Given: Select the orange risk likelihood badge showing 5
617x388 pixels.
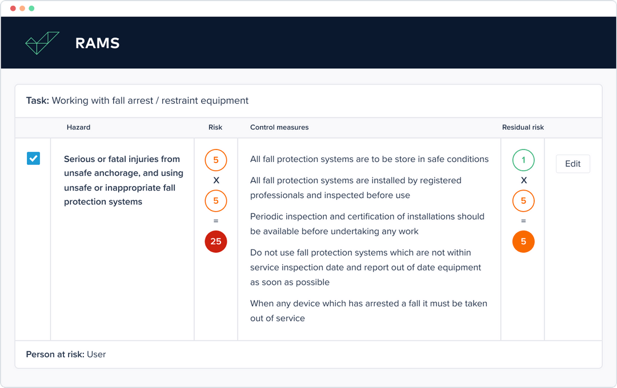Looking at the screenshot, I should point(215,160).
